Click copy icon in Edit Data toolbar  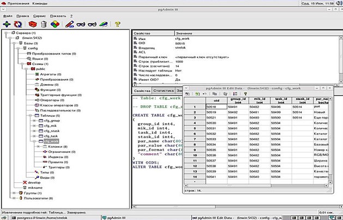(215, 94)
